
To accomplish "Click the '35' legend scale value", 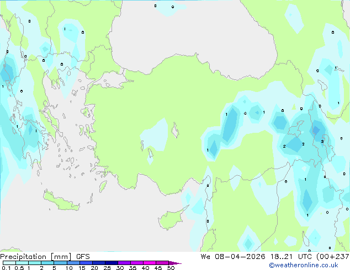I will coord(132,268).
